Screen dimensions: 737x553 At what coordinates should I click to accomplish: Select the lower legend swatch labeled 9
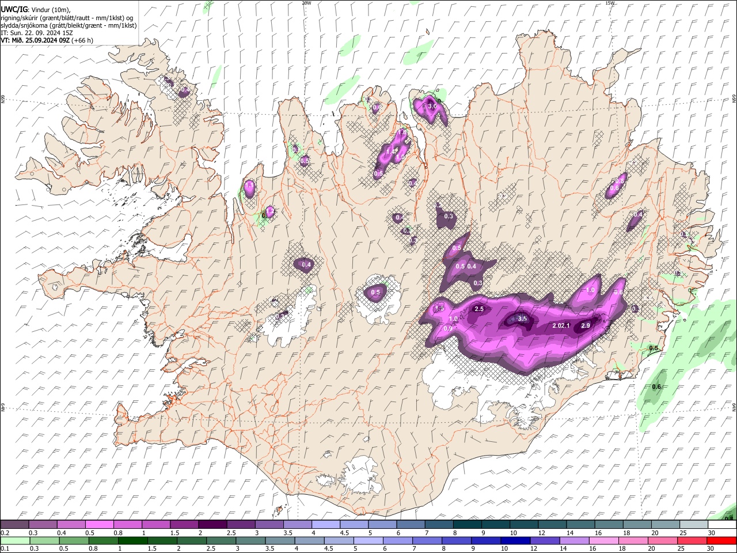click(486, 540)
